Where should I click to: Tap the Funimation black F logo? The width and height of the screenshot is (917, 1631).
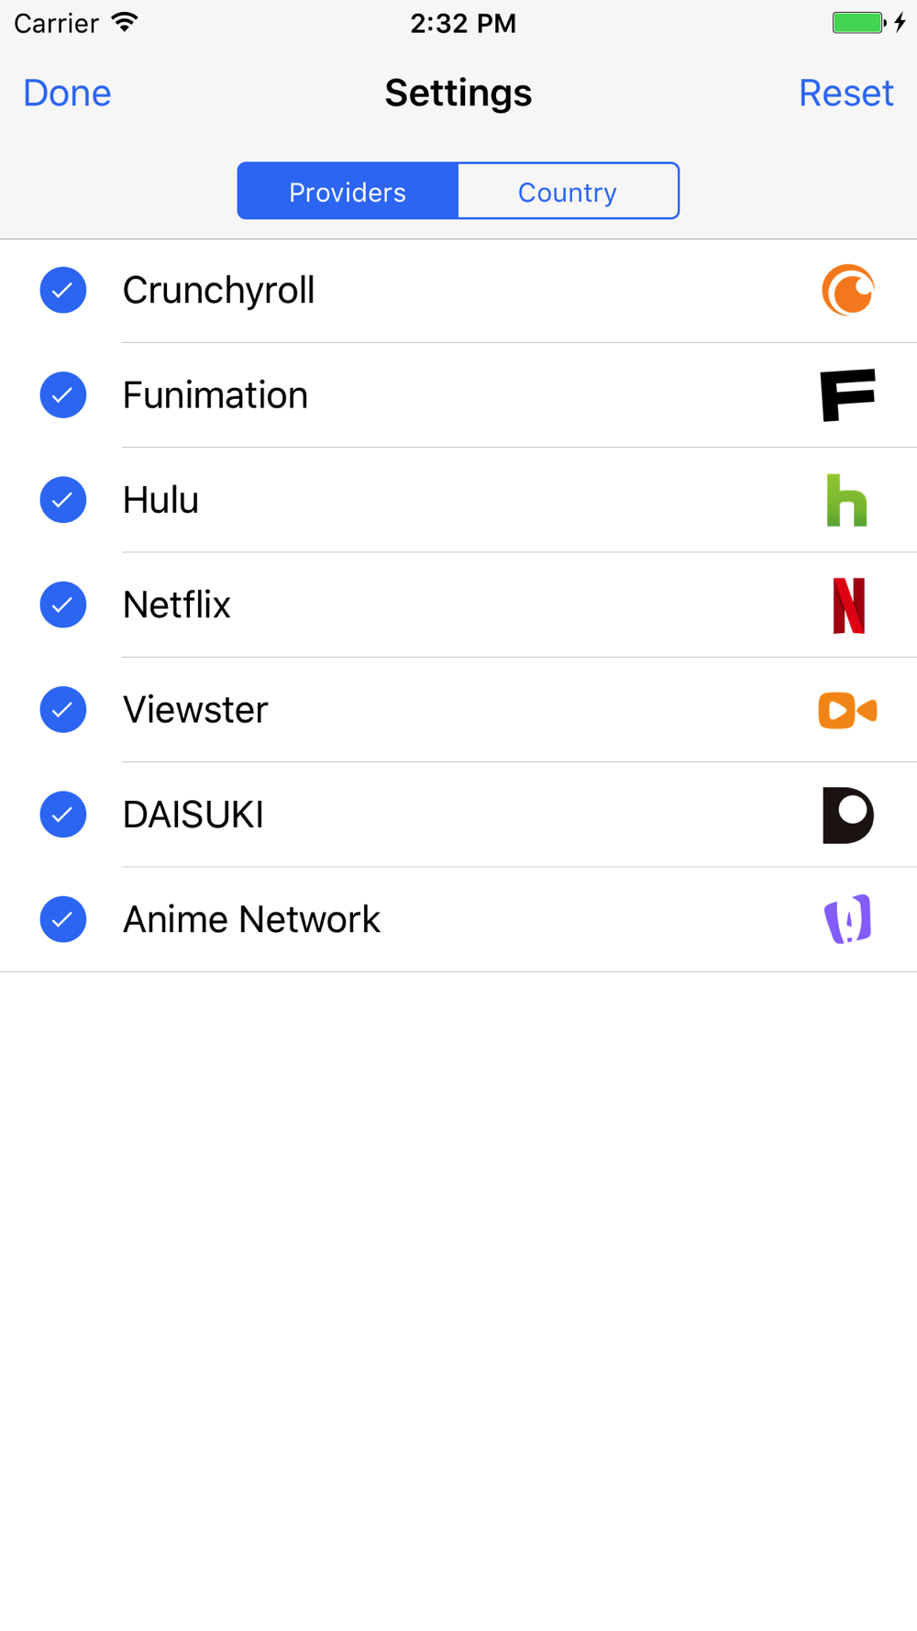click(x=848, y=395)
